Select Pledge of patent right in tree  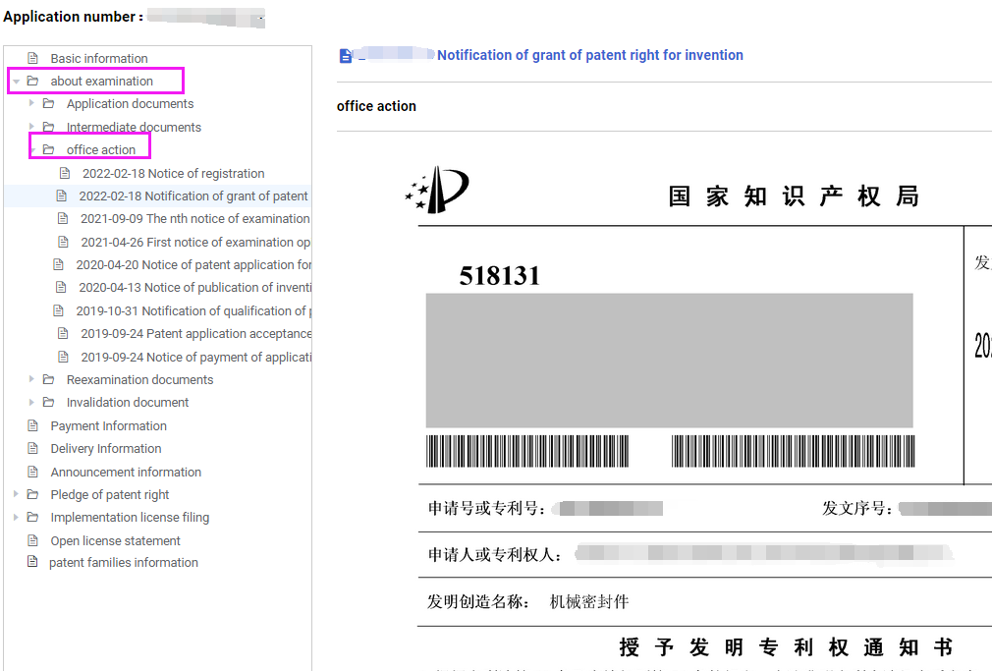pyautogui.click(x=109, y=495)
